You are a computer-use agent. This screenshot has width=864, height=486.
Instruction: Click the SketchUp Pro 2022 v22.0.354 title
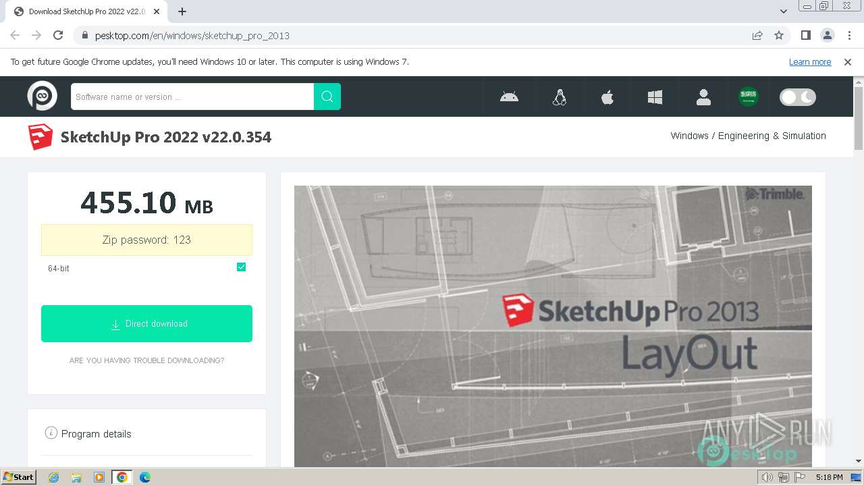click(x=166, y=137)
